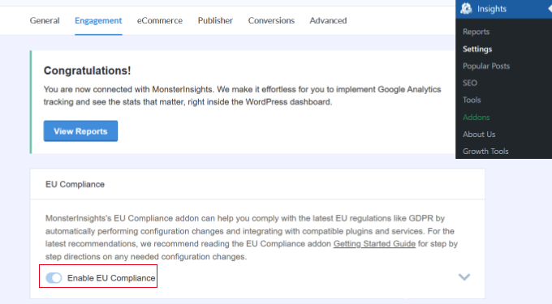Click the Congratulations! heading
This screenshot has width=552, height=304.
click(88, 71)
